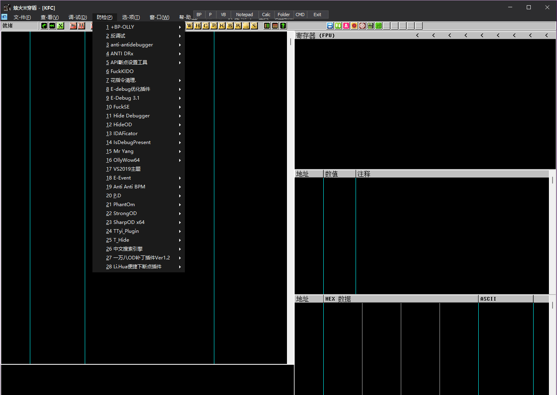
Task: Click the green question mark help icon
Action: coord(283,26)
